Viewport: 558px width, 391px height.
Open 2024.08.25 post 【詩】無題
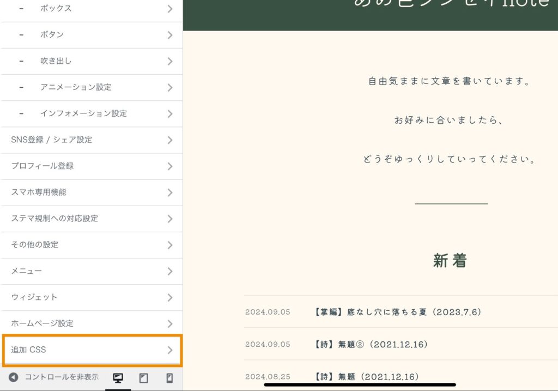(366, 377)
